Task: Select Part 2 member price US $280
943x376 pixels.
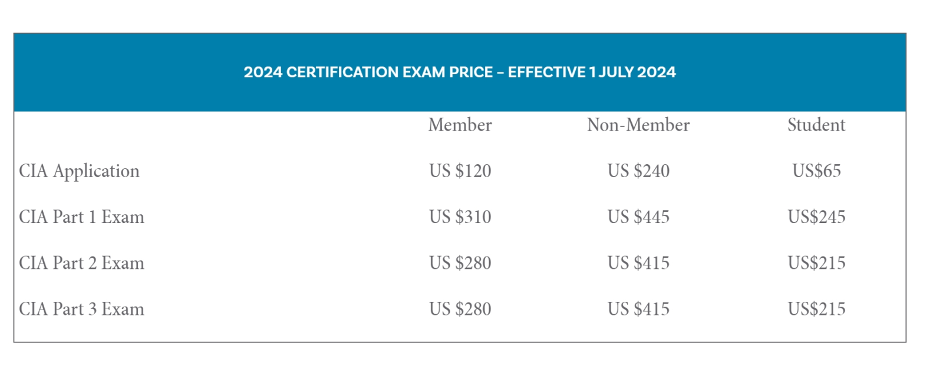Action: (460, 263)
